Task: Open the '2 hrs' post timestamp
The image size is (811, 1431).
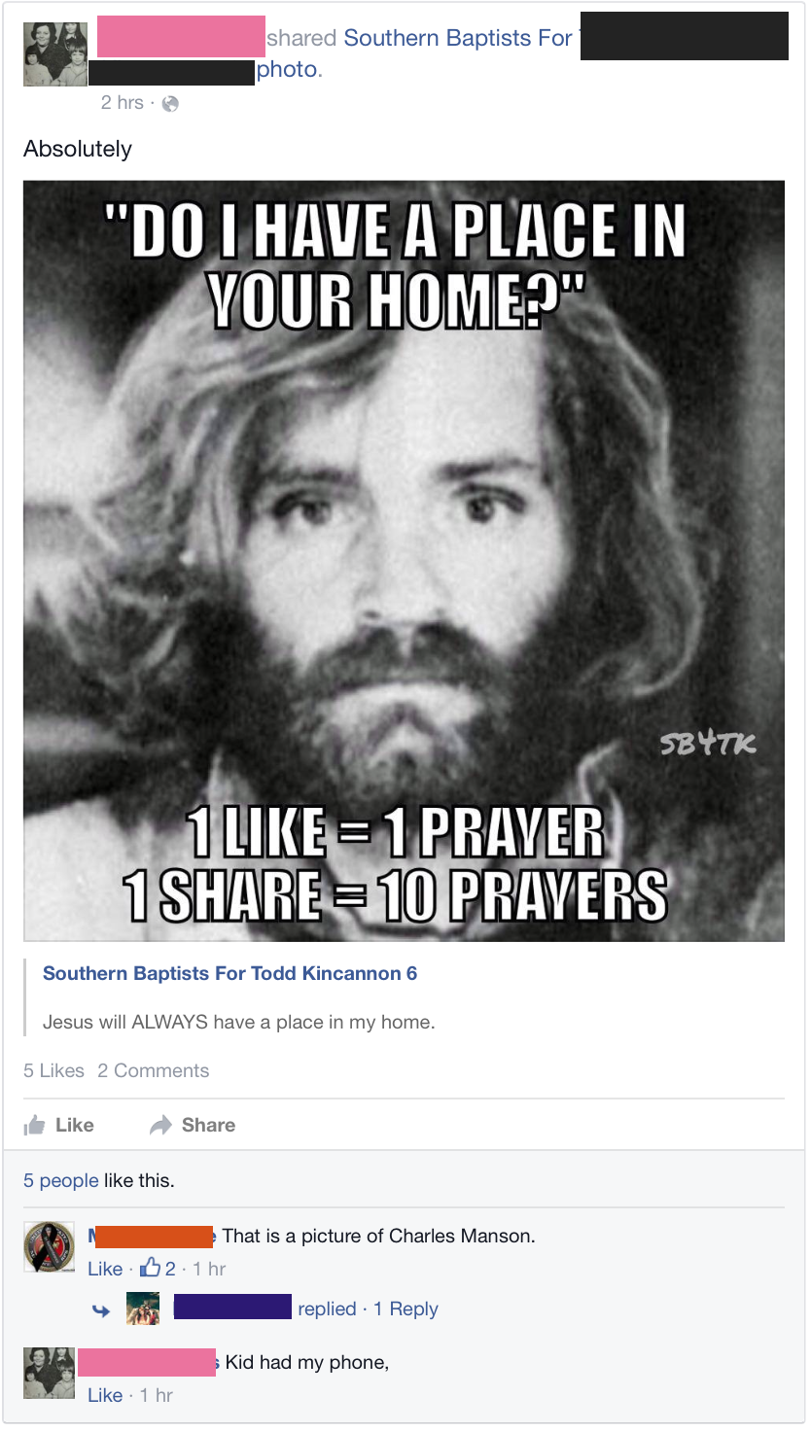Action: coord(123,103)
